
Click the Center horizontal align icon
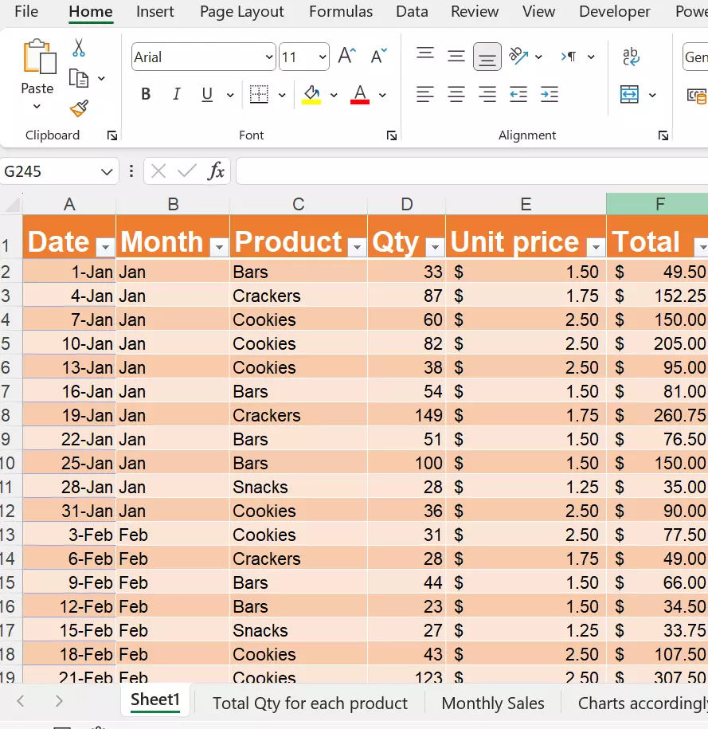pos(456,95)
